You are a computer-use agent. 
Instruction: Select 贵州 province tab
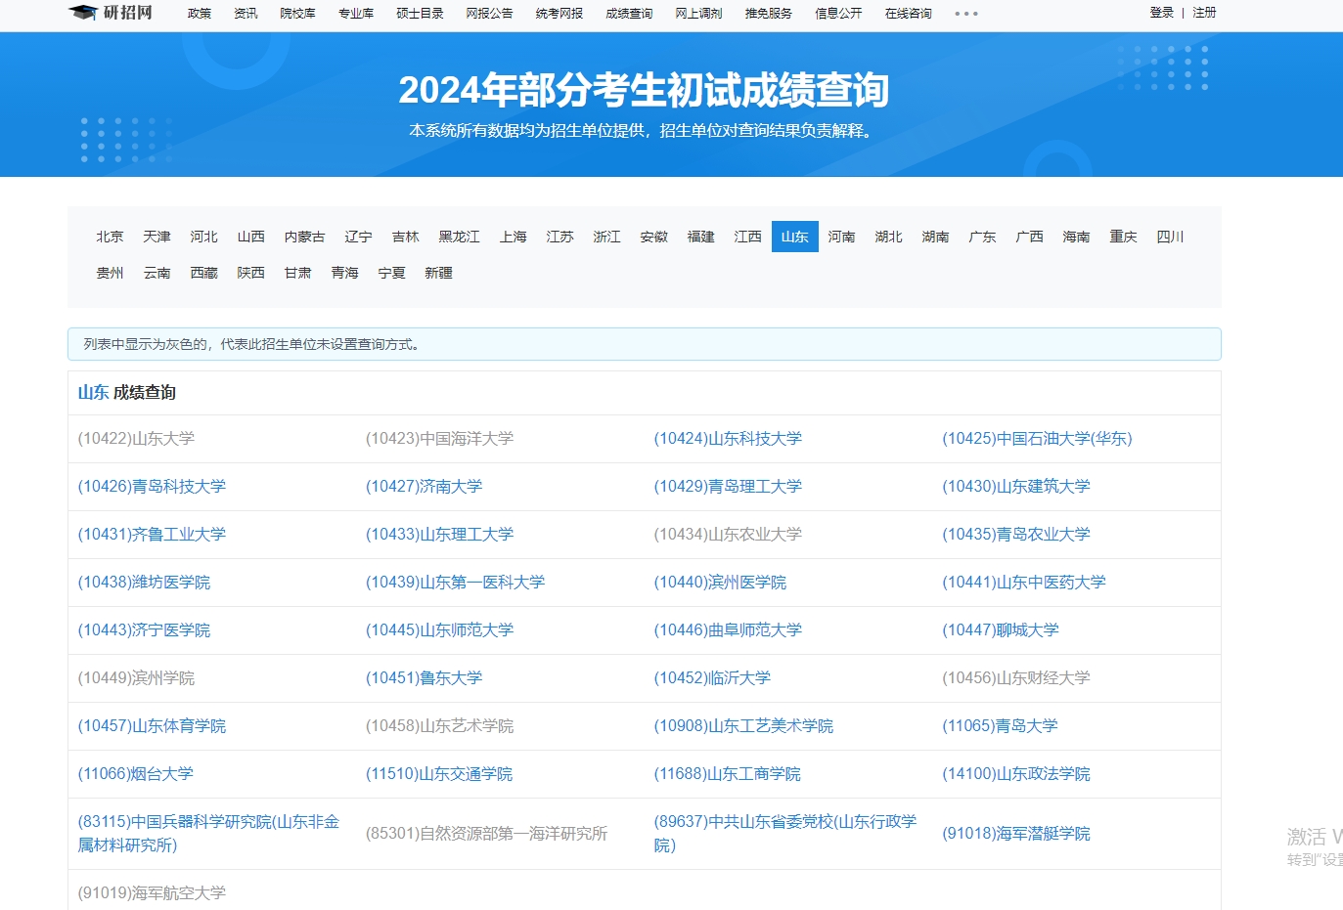110,273
